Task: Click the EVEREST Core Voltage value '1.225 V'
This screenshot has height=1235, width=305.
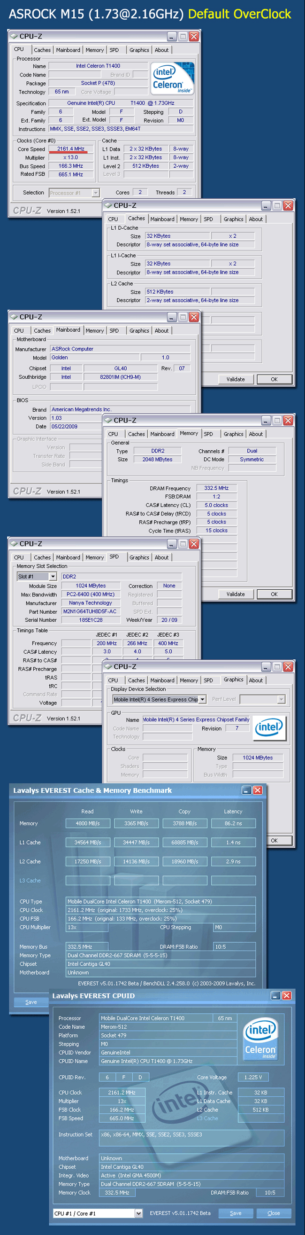Action: pos(253,1077)
